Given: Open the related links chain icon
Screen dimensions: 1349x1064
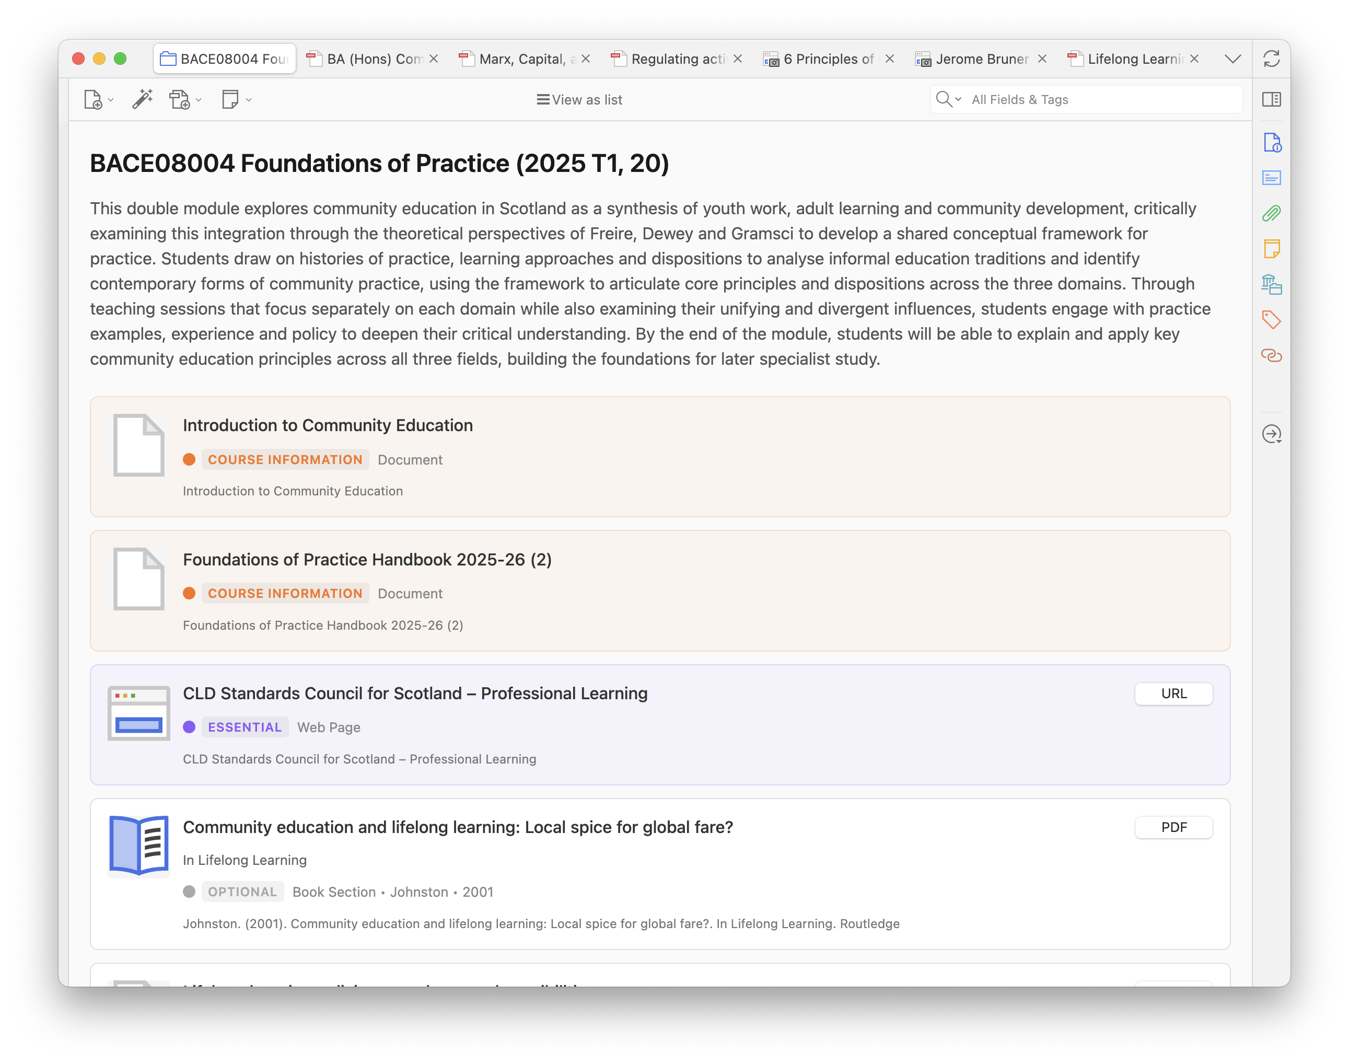Looking at the screenshot, I should [1271, 355].
